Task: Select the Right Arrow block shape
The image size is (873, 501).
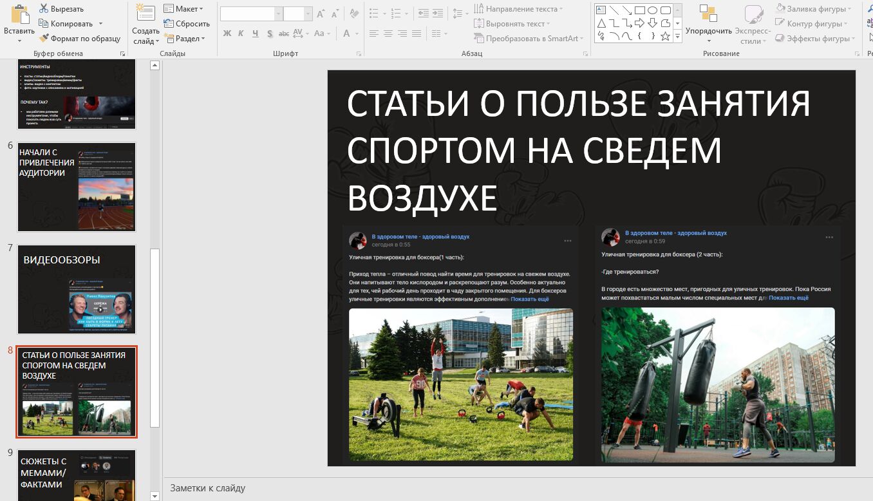Action: [x=640, y=23]
